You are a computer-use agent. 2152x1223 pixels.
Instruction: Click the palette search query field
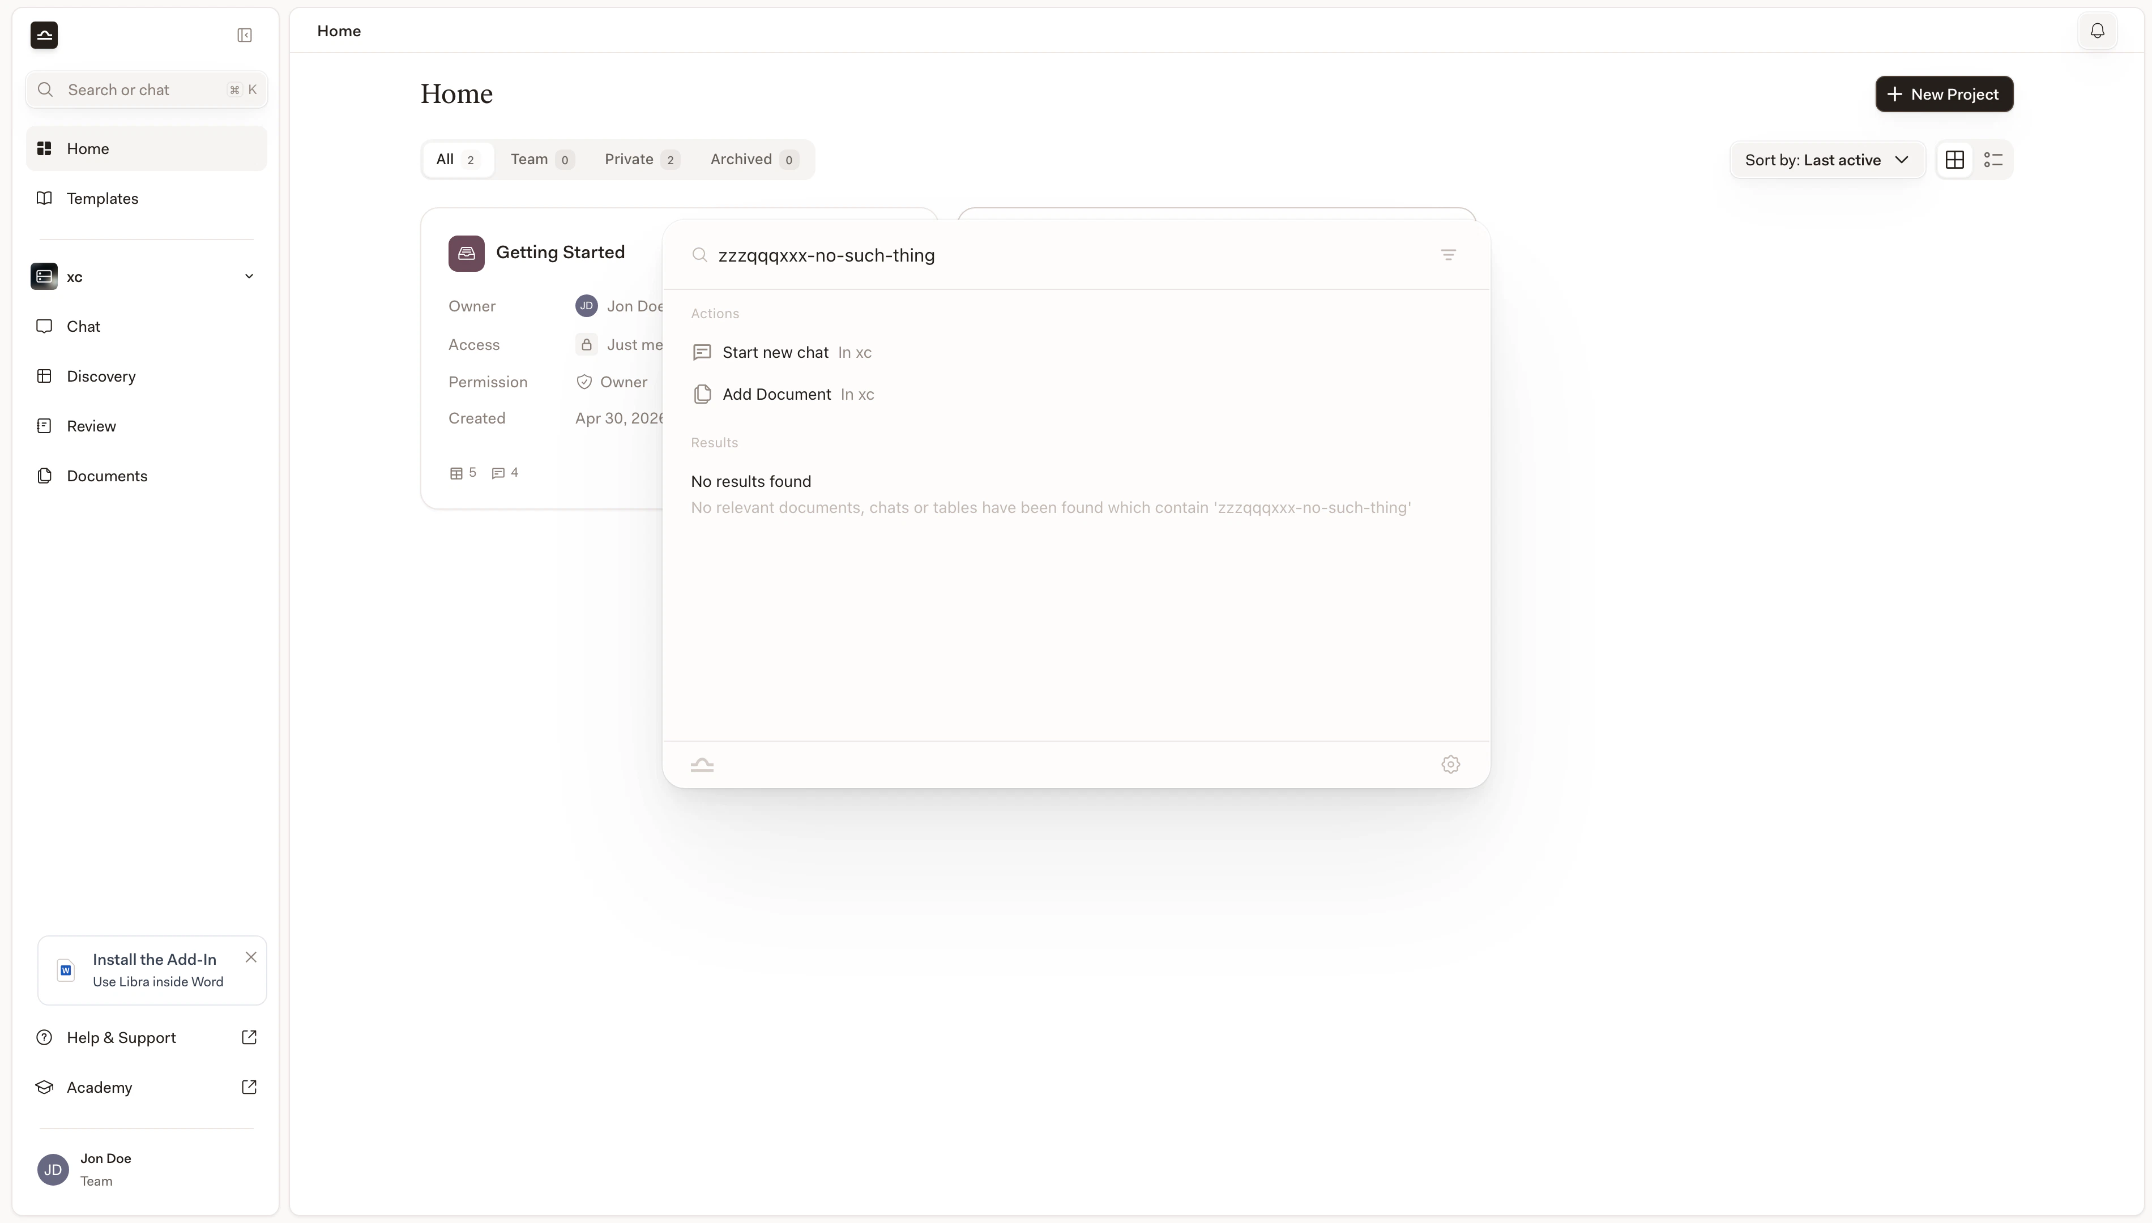click(1071, 255)
